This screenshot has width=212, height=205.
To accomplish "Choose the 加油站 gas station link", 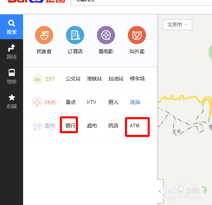I will pos(116,79).
